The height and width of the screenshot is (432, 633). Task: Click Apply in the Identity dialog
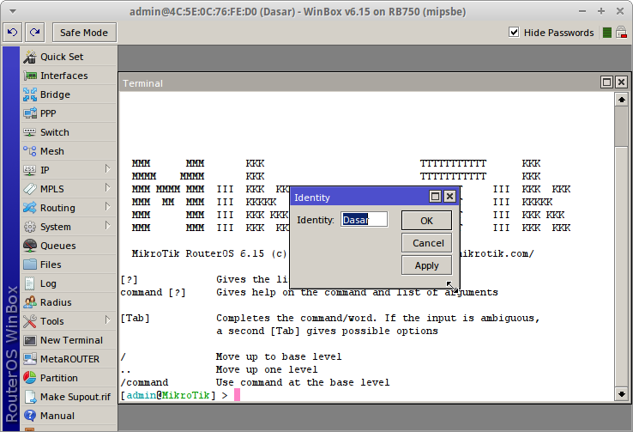coord(426,265)
